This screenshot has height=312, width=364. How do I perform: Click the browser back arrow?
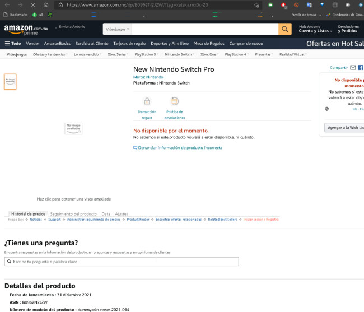[7, 5]
